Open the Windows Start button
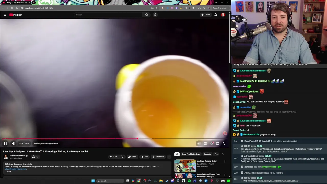 click(x=93, y=181)
